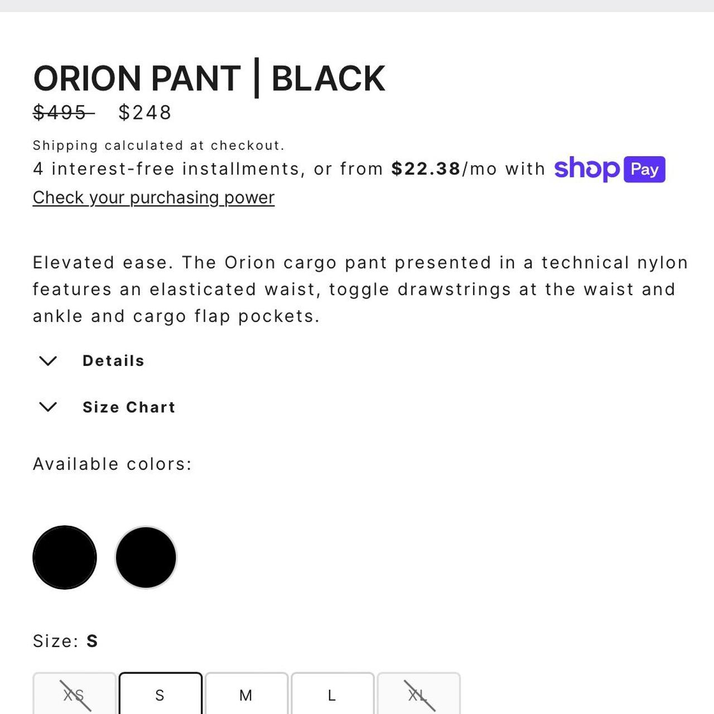Expand the Size Chart section
This screenshot has height=714, width=714.
[129, 407]
